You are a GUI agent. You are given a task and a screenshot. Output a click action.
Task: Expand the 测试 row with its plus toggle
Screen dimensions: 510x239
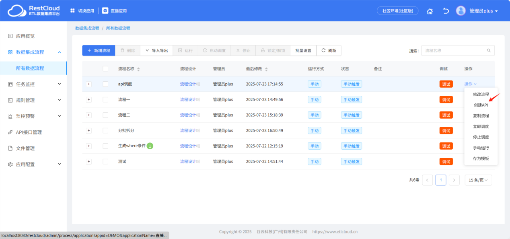point(88,161)
